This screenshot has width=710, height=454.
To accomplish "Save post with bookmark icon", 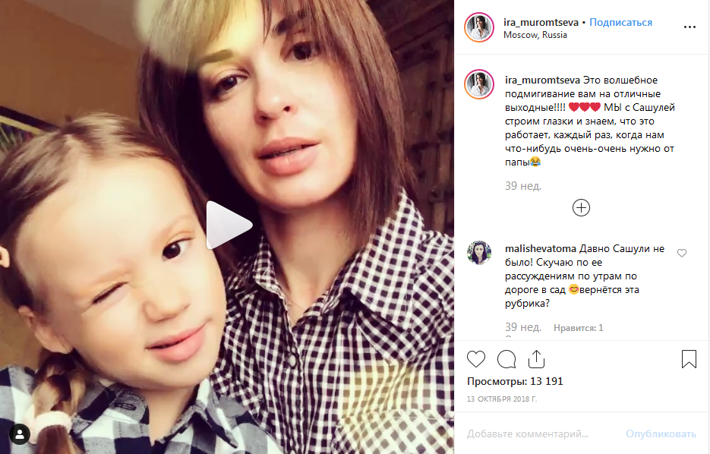I will [x=689, y=359].
